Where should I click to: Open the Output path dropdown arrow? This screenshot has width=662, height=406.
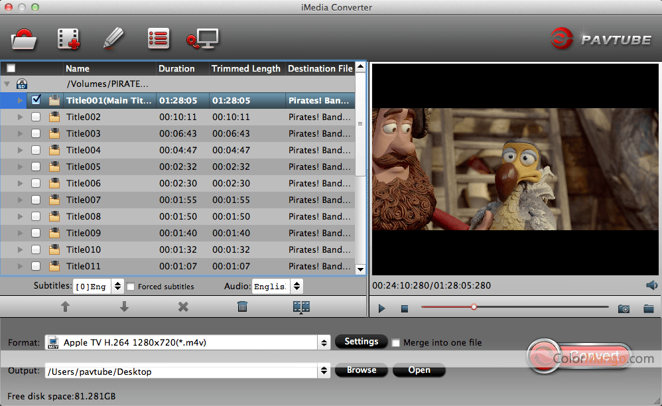(324, 371)
